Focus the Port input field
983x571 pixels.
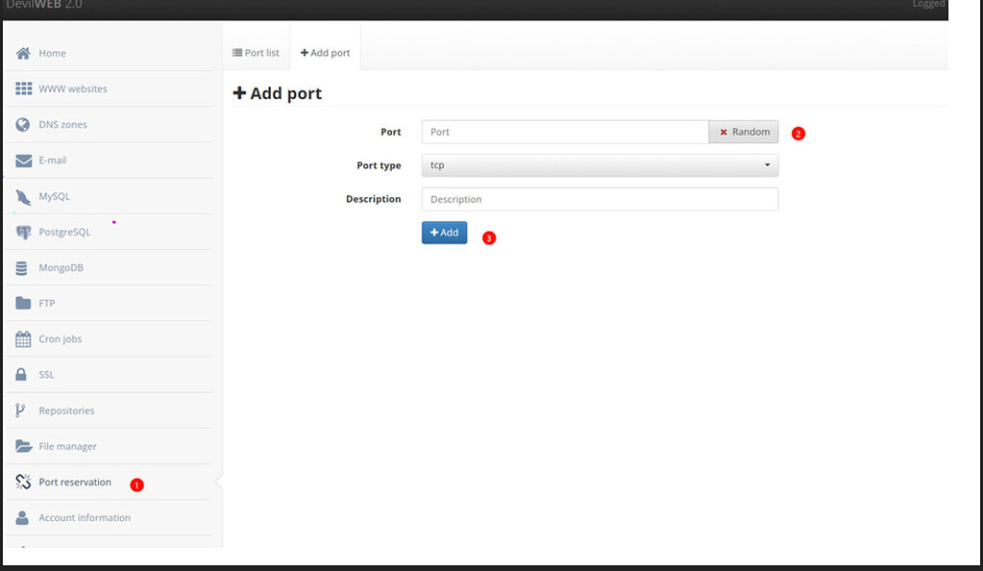point(565,132)
